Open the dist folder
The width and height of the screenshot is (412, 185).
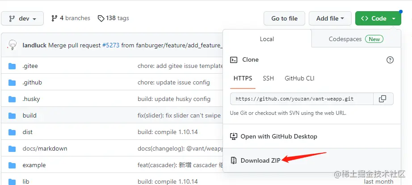click(x=28, y=132)
